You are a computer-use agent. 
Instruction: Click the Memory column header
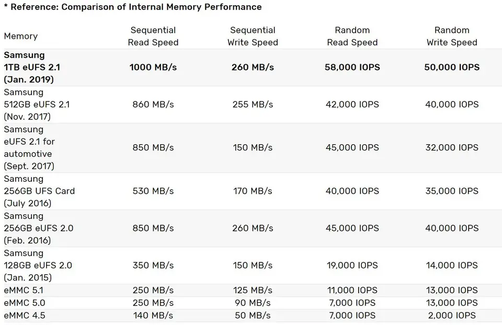point(21,37)
